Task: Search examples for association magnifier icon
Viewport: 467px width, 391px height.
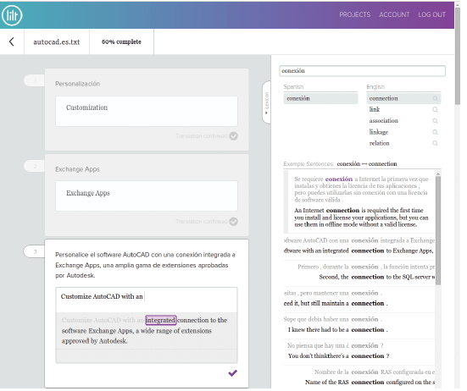Action: click(x=435, y=121)
